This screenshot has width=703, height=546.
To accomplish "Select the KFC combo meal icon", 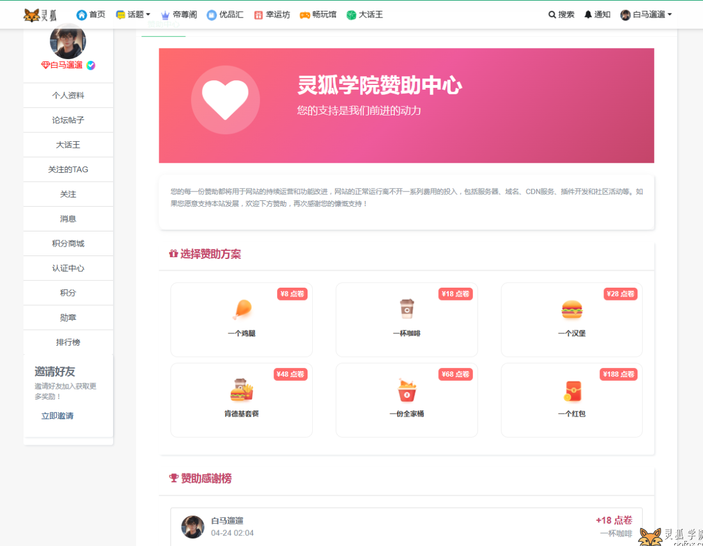I will [241, 390].
